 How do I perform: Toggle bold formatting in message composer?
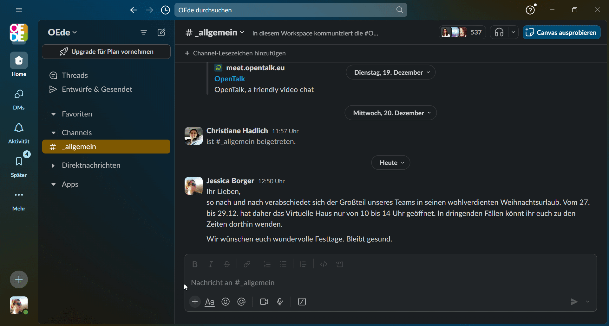195,264
